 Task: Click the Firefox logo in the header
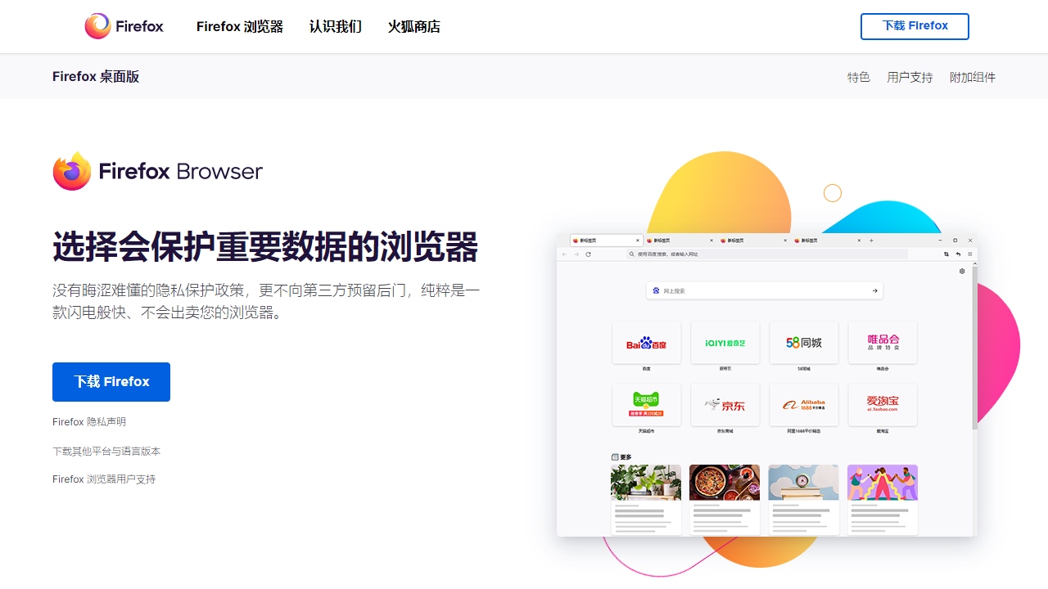tap(124, 26)
